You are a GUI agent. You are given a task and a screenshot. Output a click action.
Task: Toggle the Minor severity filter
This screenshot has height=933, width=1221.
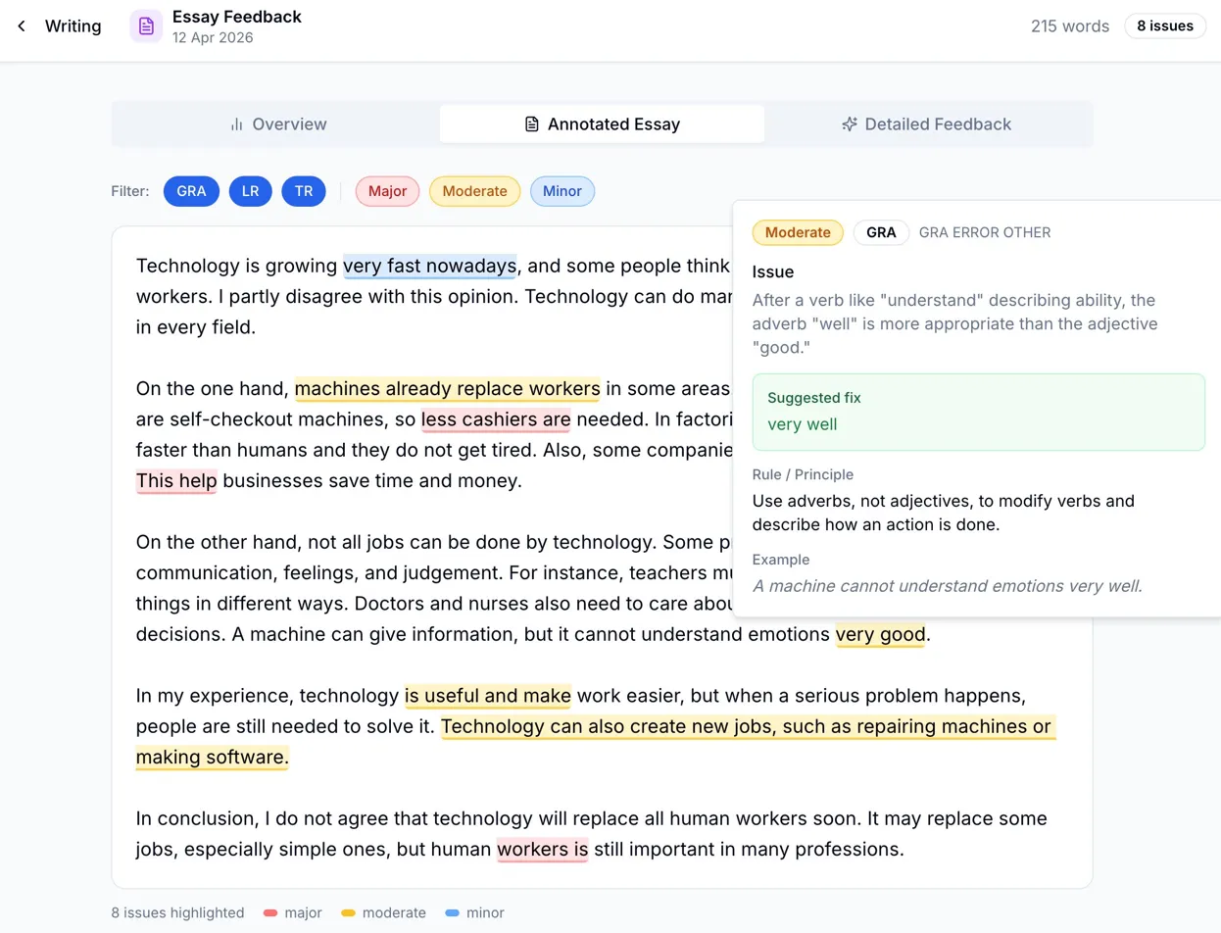[562, 191]
